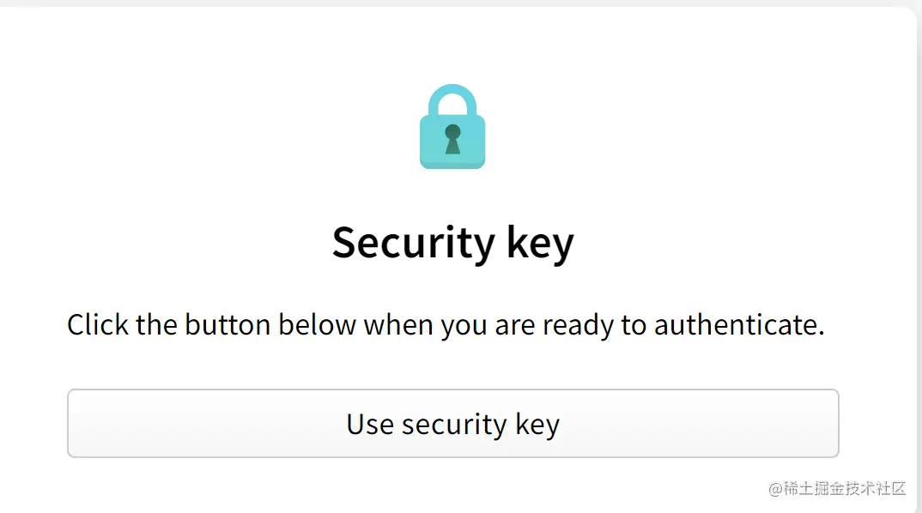The height and width of the screenshot is (513, 922).
Task: Click the dark keyhole inside the padlock
Action: (x=452, y=137)
